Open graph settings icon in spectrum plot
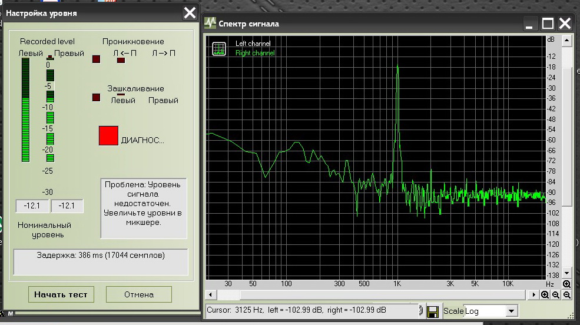This screenshot has height=325, width=580. pos(218,49)
